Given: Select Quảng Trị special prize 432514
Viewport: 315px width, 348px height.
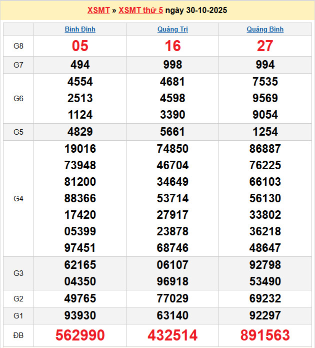Looking at the screenshot, I should (x=172, y=335).
